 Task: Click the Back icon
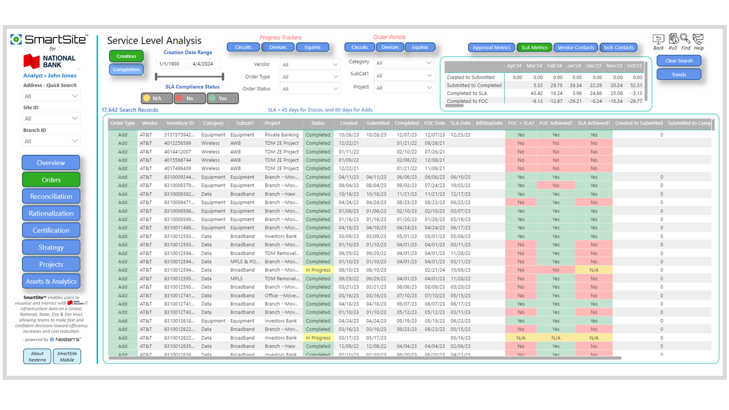click(x=658, y=39)
